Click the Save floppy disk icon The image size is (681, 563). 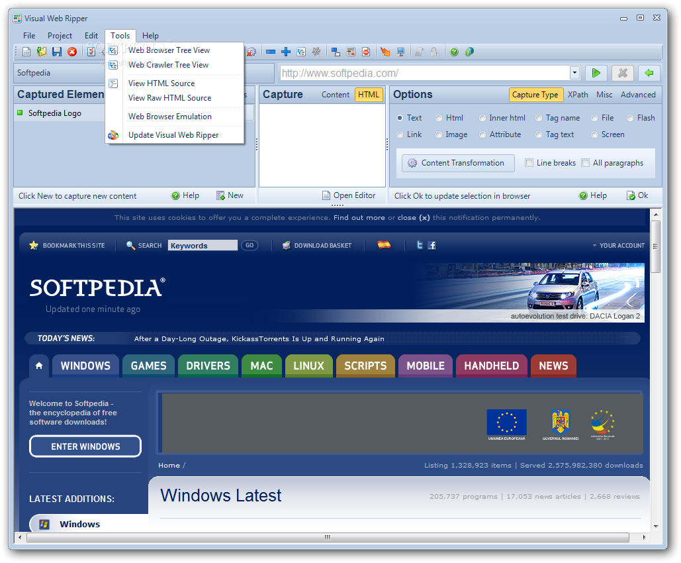pyautogui.click(x=57, y=52)
